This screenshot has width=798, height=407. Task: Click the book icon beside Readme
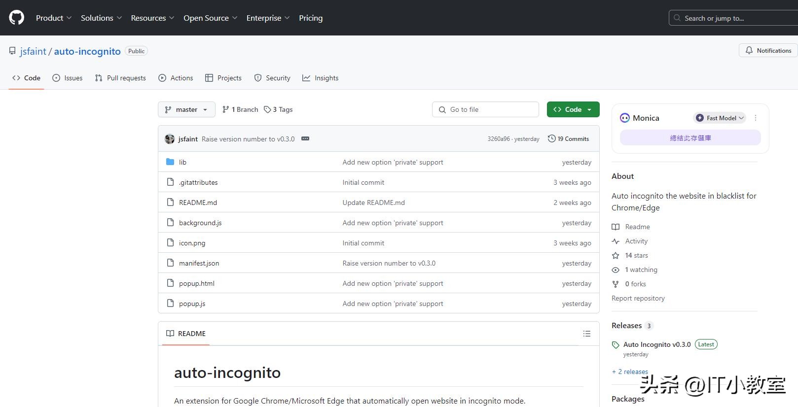pos(616,227)
